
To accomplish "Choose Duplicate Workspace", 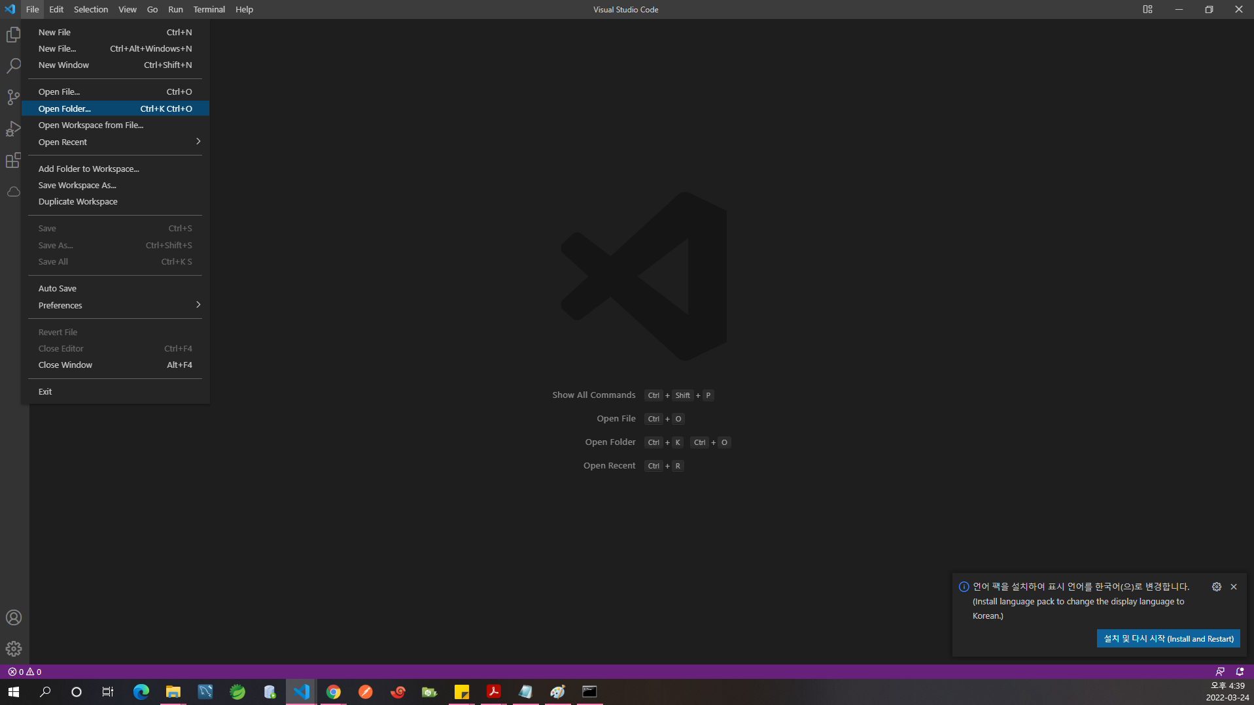I will (x=116, y=201).
